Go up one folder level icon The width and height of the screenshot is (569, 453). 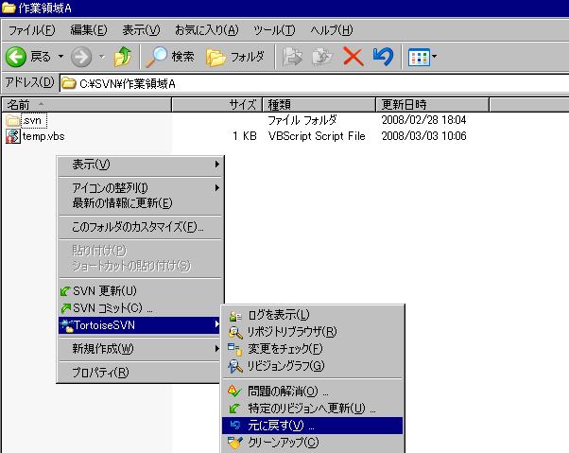point(123,57)
